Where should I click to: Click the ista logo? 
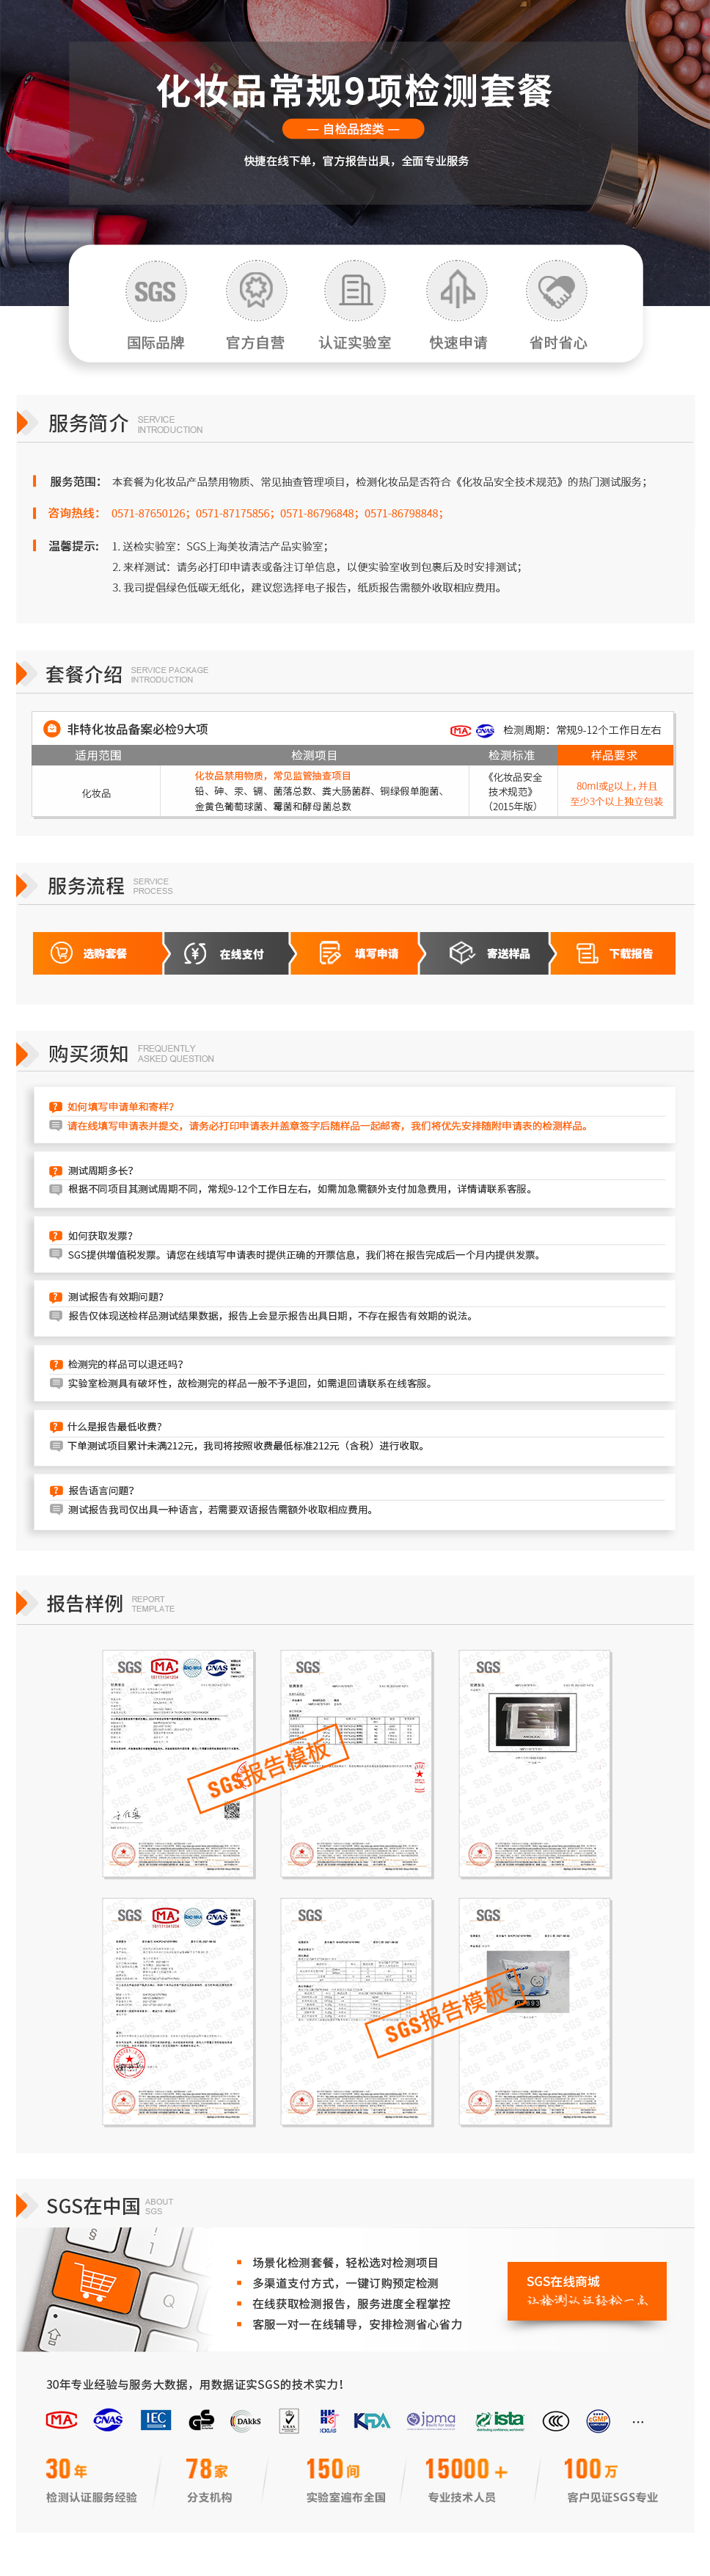click(500, 2420)
